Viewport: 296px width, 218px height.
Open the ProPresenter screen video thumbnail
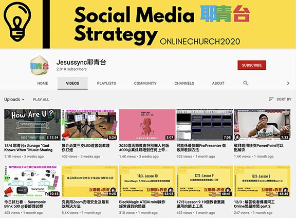[205, 125]
